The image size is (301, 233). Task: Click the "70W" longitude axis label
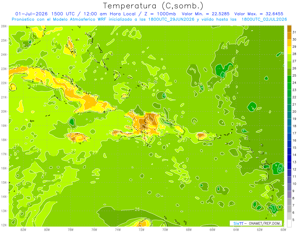pos(165,229)
